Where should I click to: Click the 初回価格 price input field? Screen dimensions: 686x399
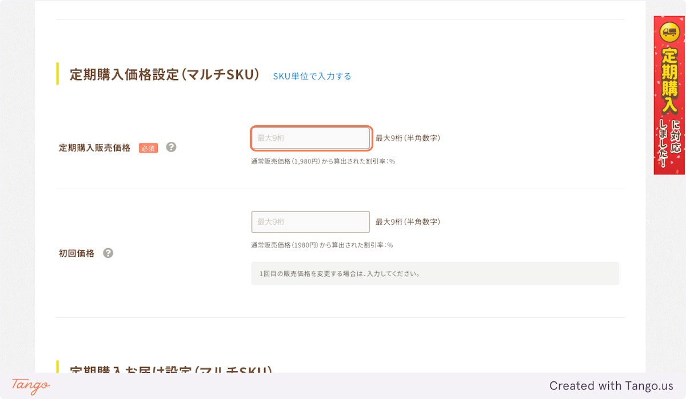coord(311,222)
